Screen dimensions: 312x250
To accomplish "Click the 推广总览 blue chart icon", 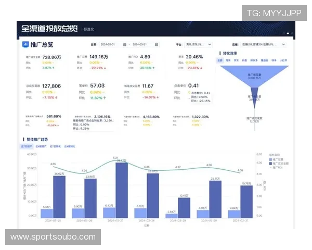I will pos(25,44).
